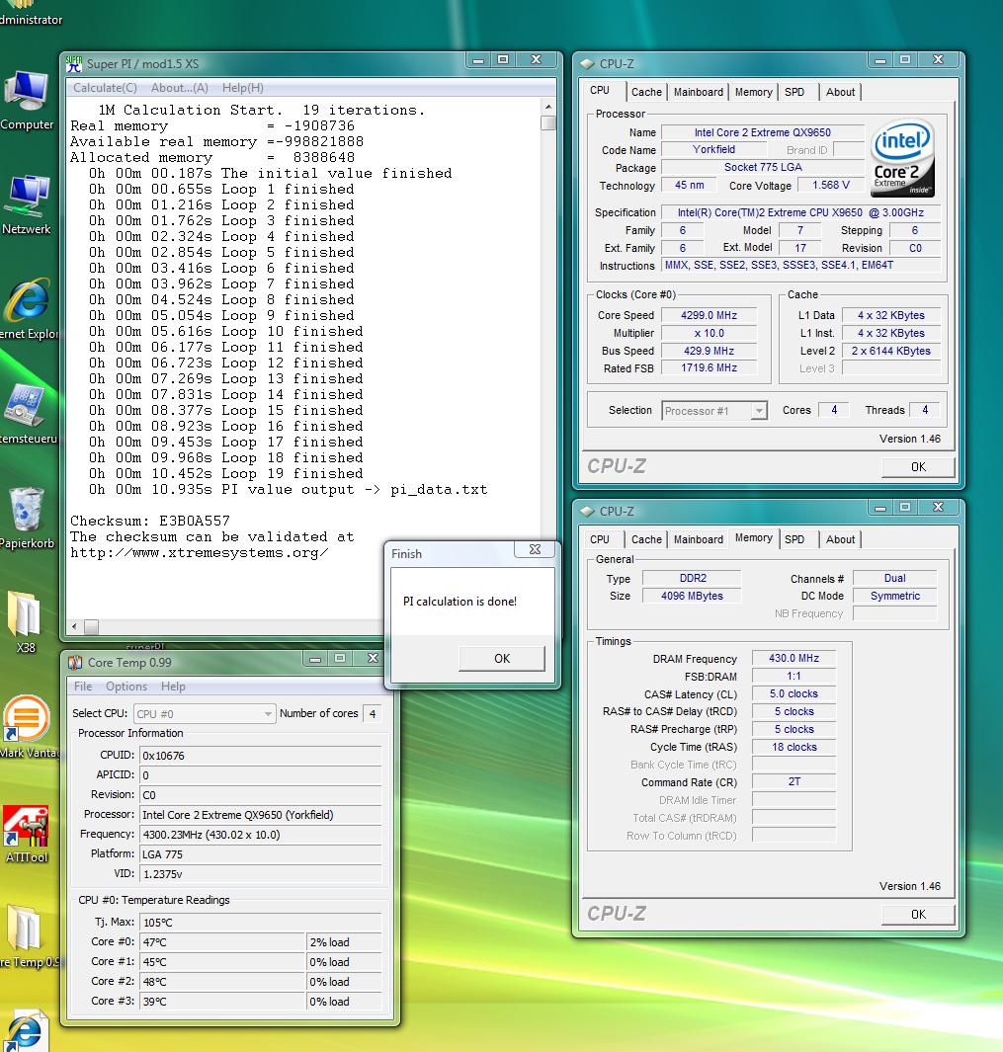
Task: Click Core Temp title bar icon
Action: point(75,663)
